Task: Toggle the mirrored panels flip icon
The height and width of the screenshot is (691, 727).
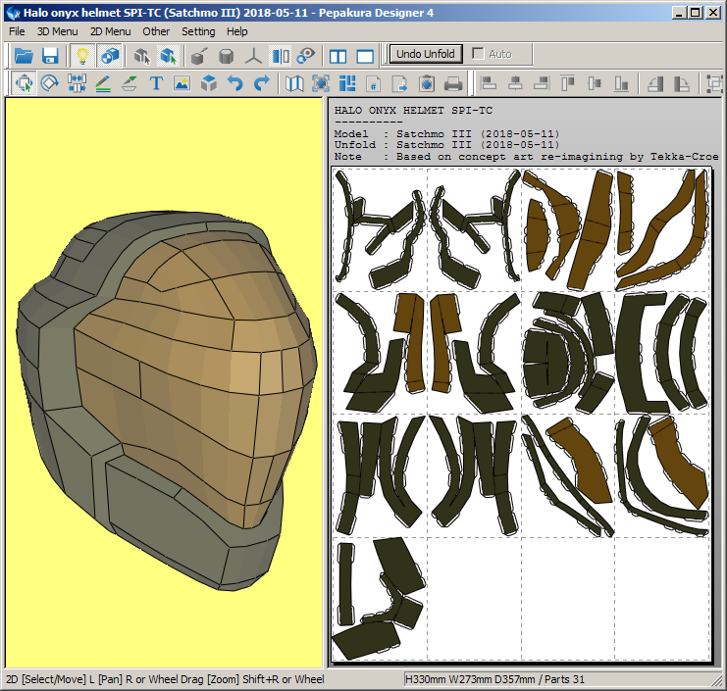Action: click(x=281, y=56)
